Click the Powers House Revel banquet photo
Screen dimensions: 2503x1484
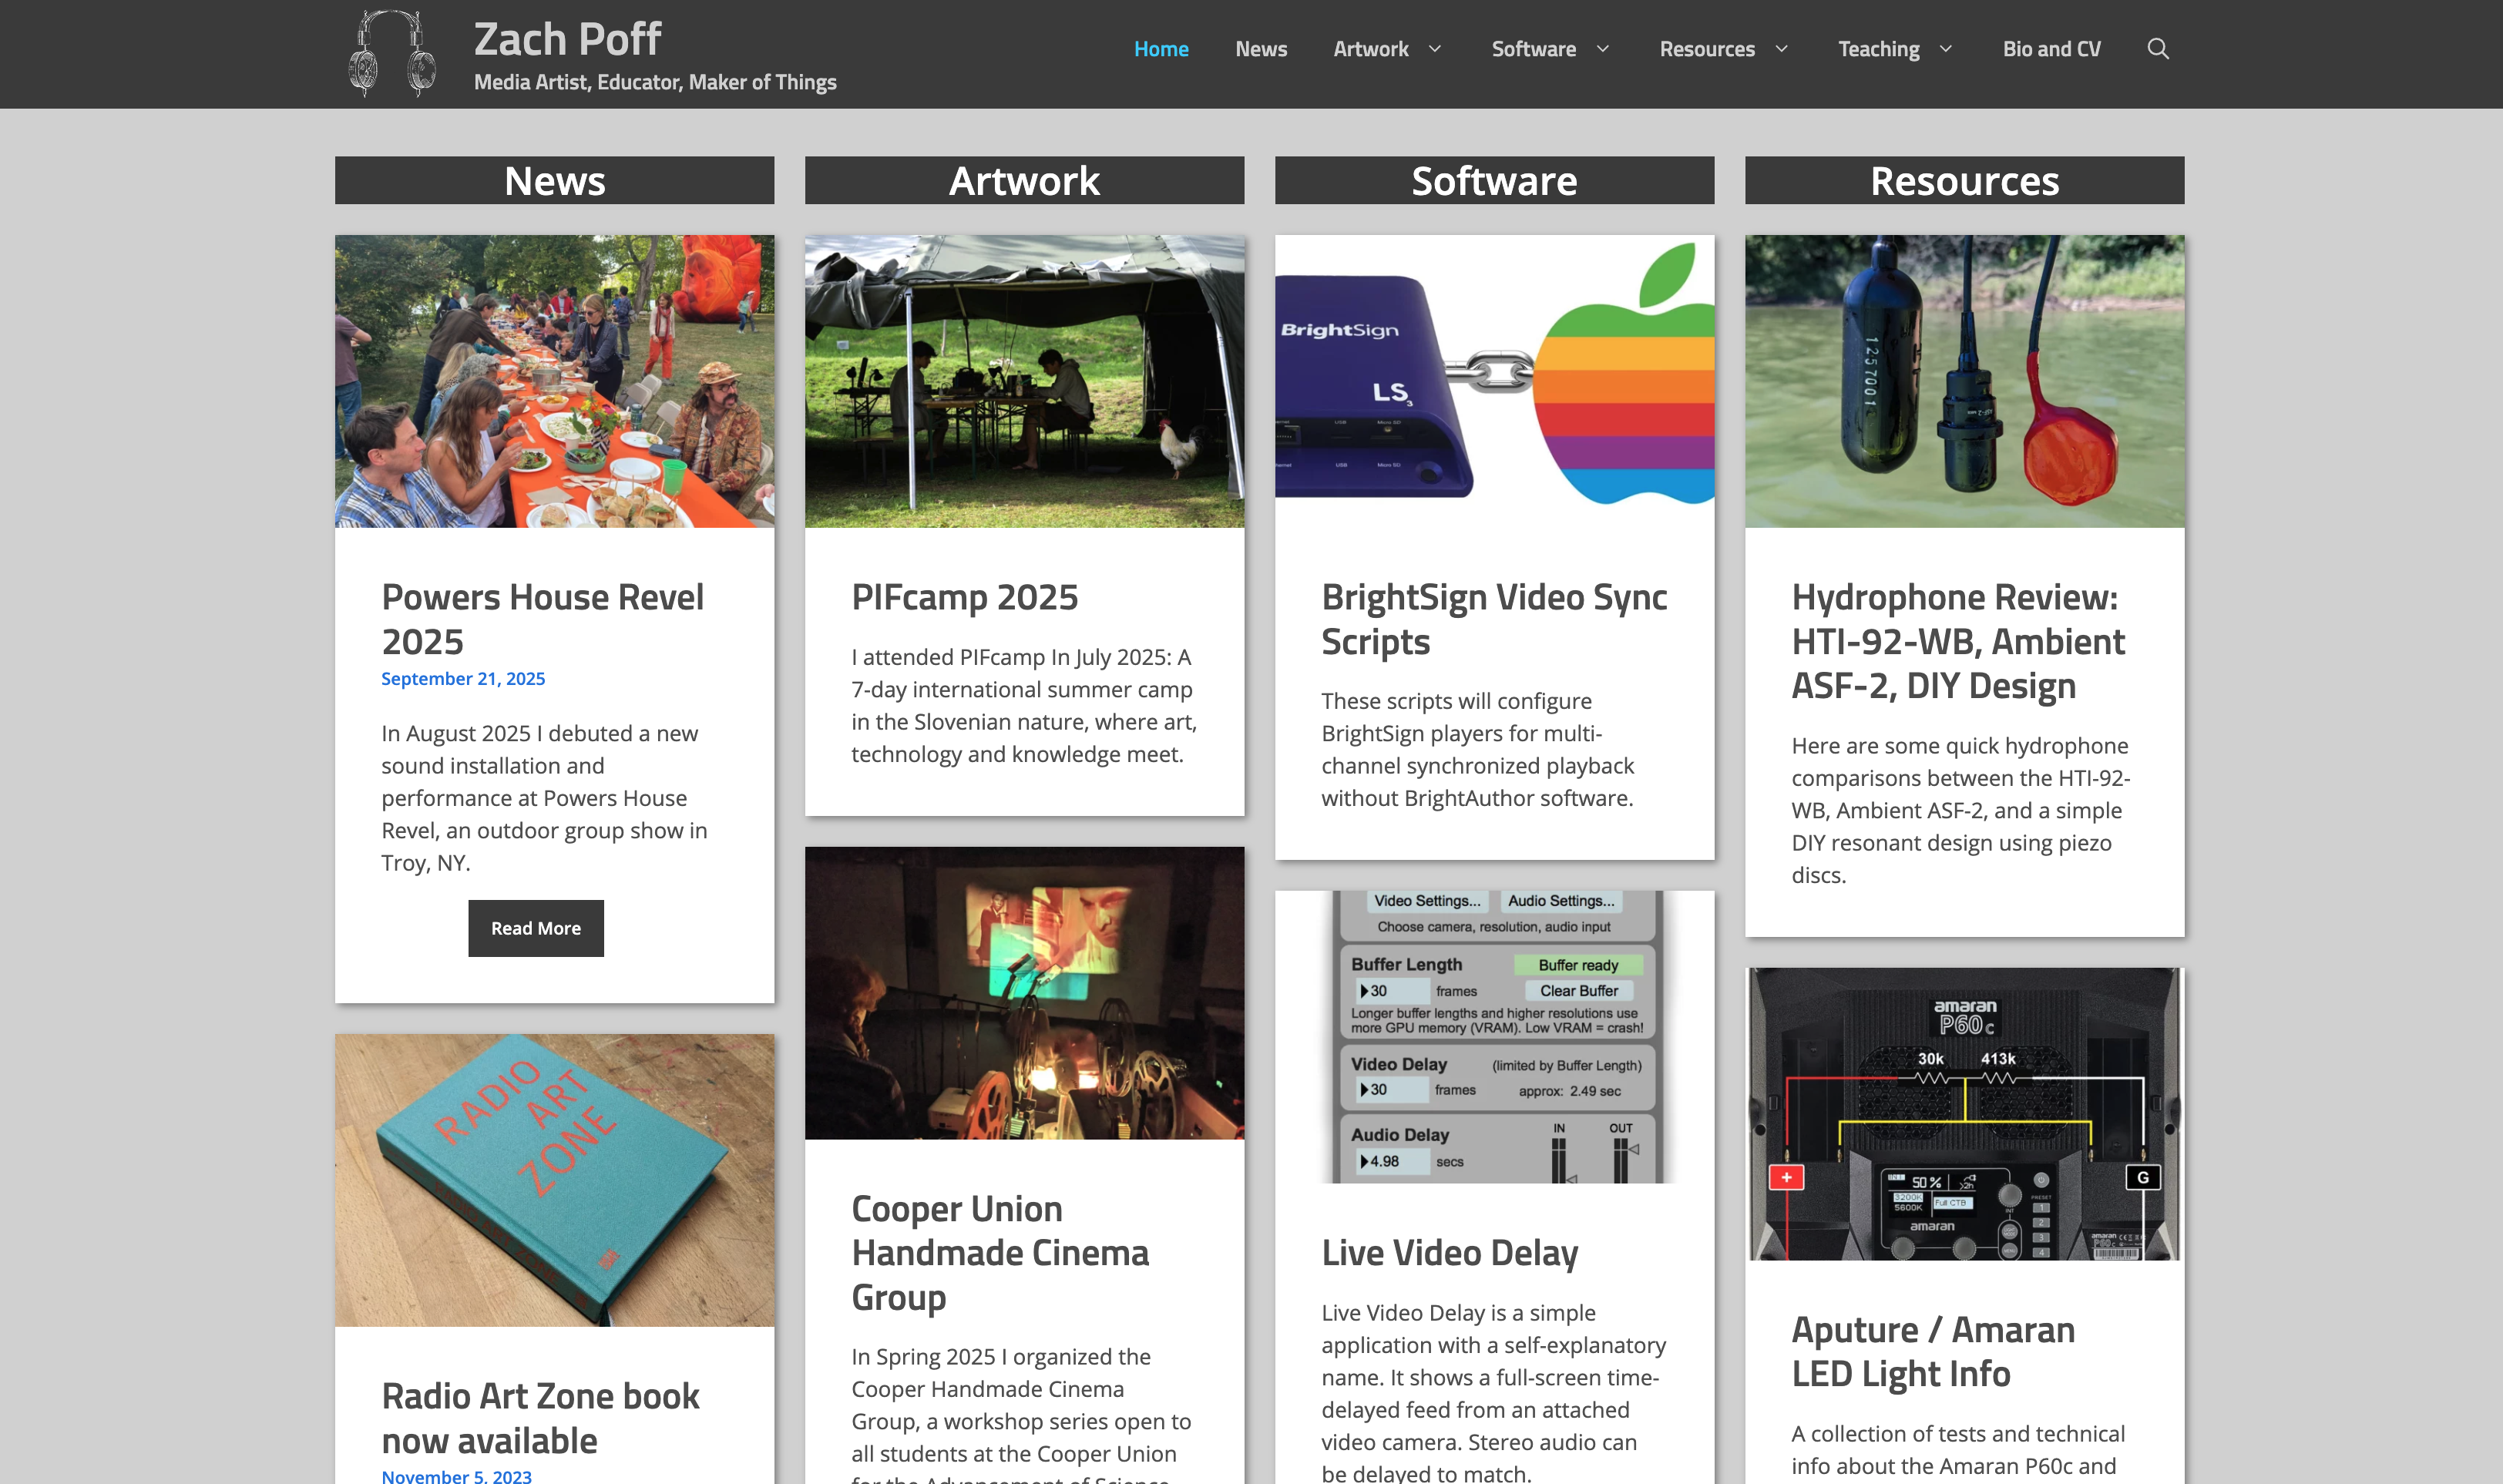(x=554, y=380)
